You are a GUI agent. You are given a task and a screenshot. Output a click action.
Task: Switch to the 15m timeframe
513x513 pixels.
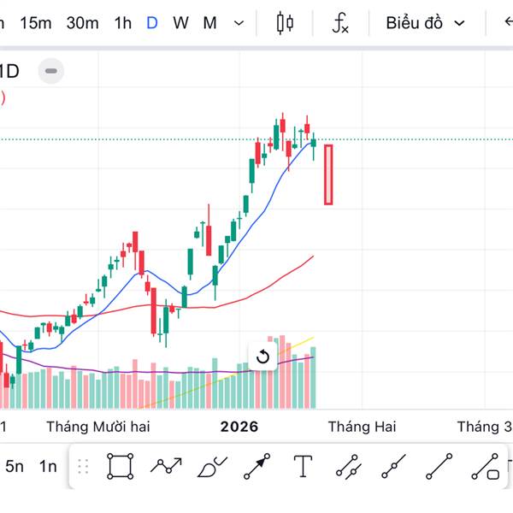(x=35, y=23)
